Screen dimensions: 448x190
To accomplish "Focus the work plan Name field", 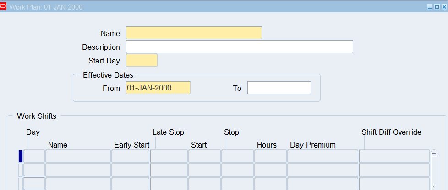I will tap(194, 33).
